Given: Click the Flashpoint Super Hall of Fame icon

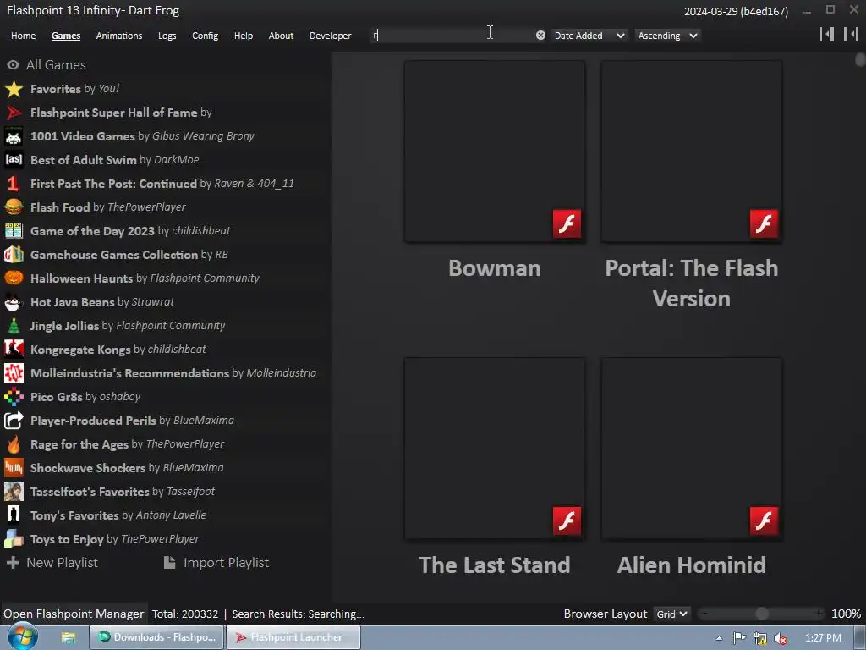Looking at the screenshot, I should 14,113.
